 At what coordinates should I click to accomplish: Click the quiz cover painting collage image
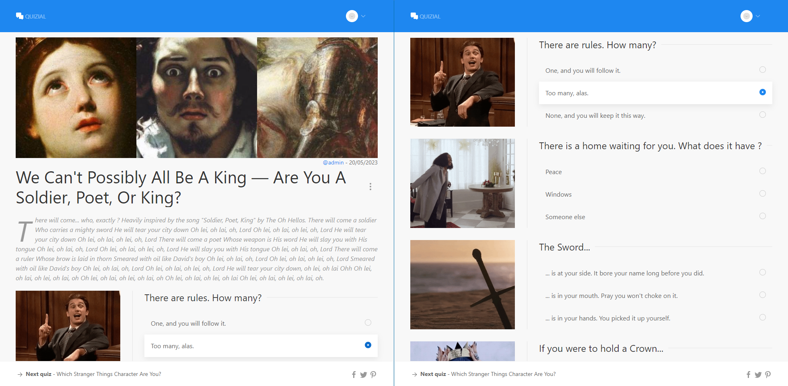click(197, 98)
